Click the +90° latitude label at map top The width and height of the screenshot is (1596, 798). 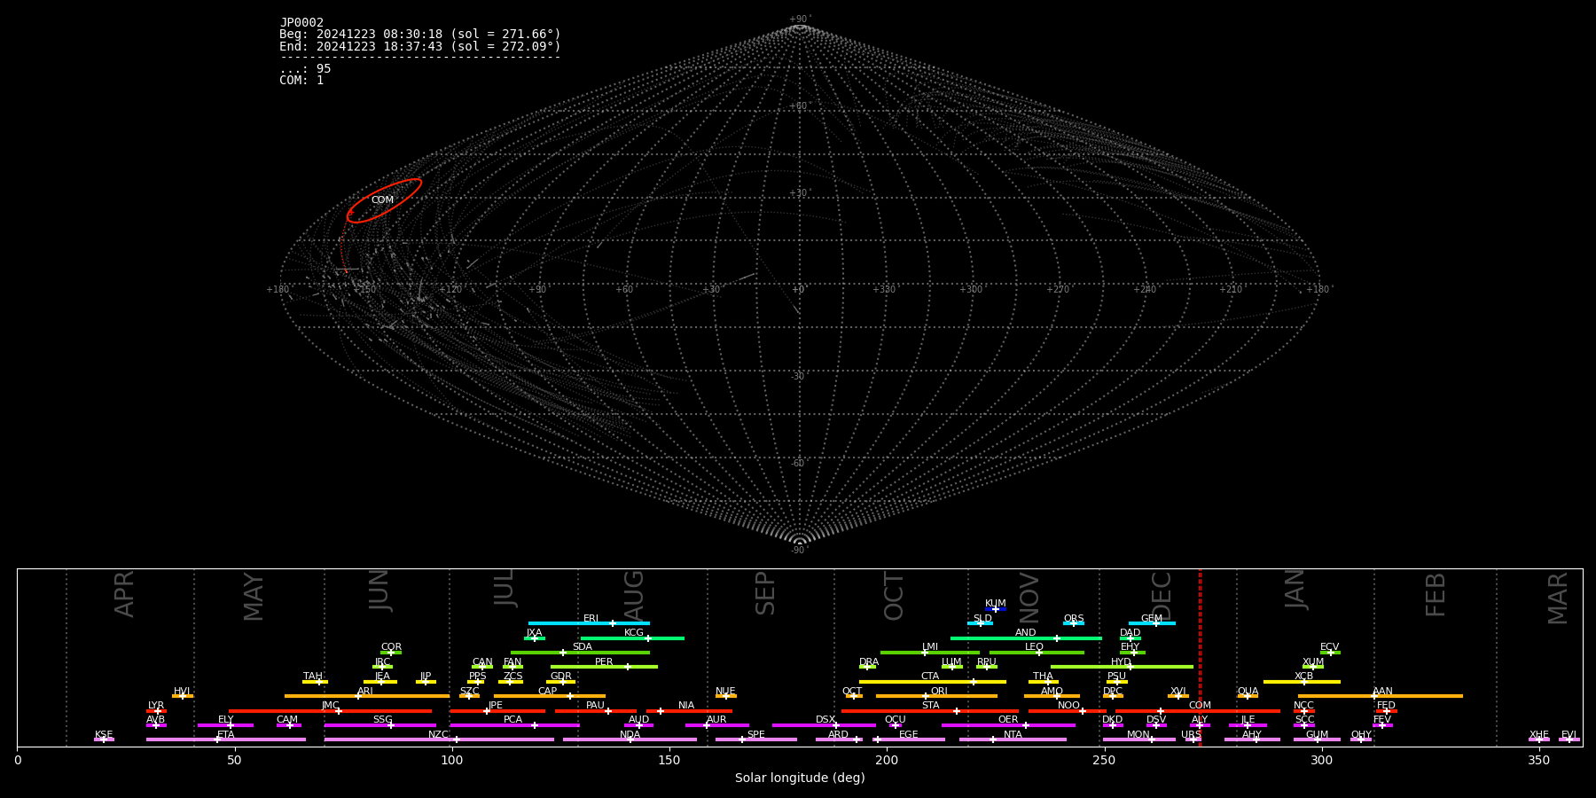point(800,20)
